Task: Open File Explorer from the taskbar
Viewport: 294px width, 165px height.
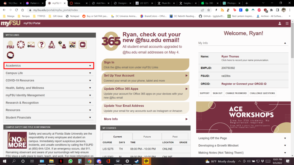Action: pyautogui.click(x=51, y=161)
